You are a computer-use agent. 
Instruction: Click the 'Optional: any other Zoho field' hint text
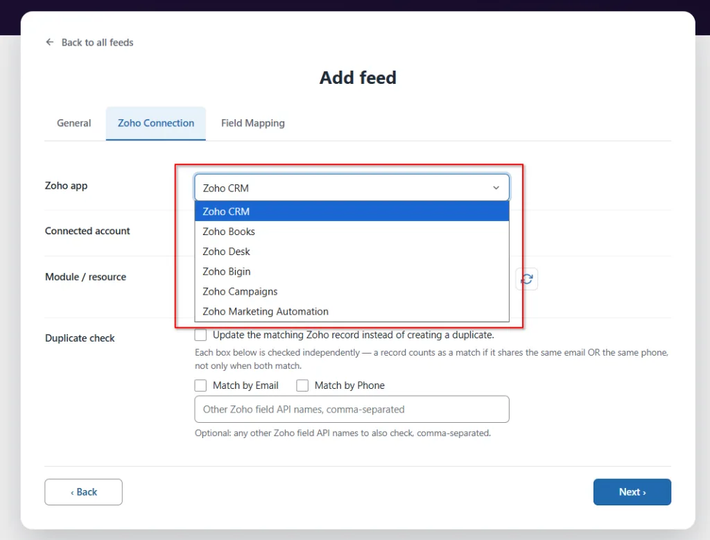tap(343, 433)
